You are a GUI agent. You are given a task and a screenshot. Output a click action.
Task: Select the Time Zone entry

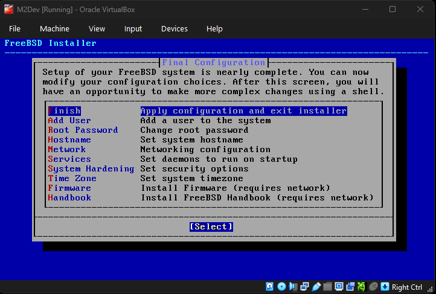(71, 179)
